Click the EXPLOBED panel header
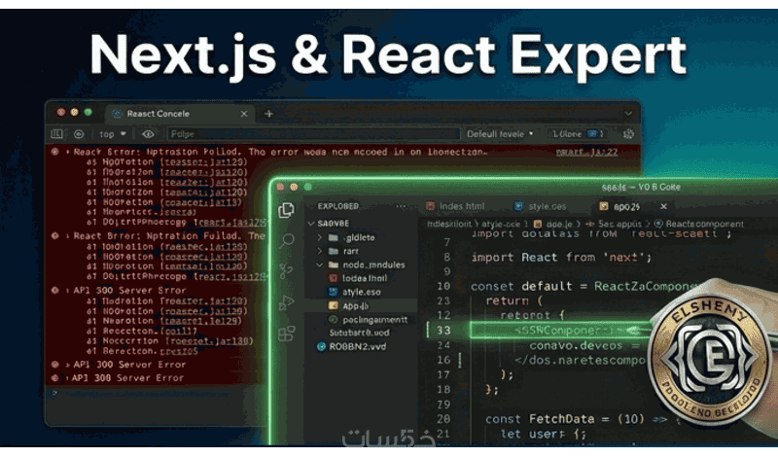The width and height of the screenshot is (778, 457). click(337, 206)
